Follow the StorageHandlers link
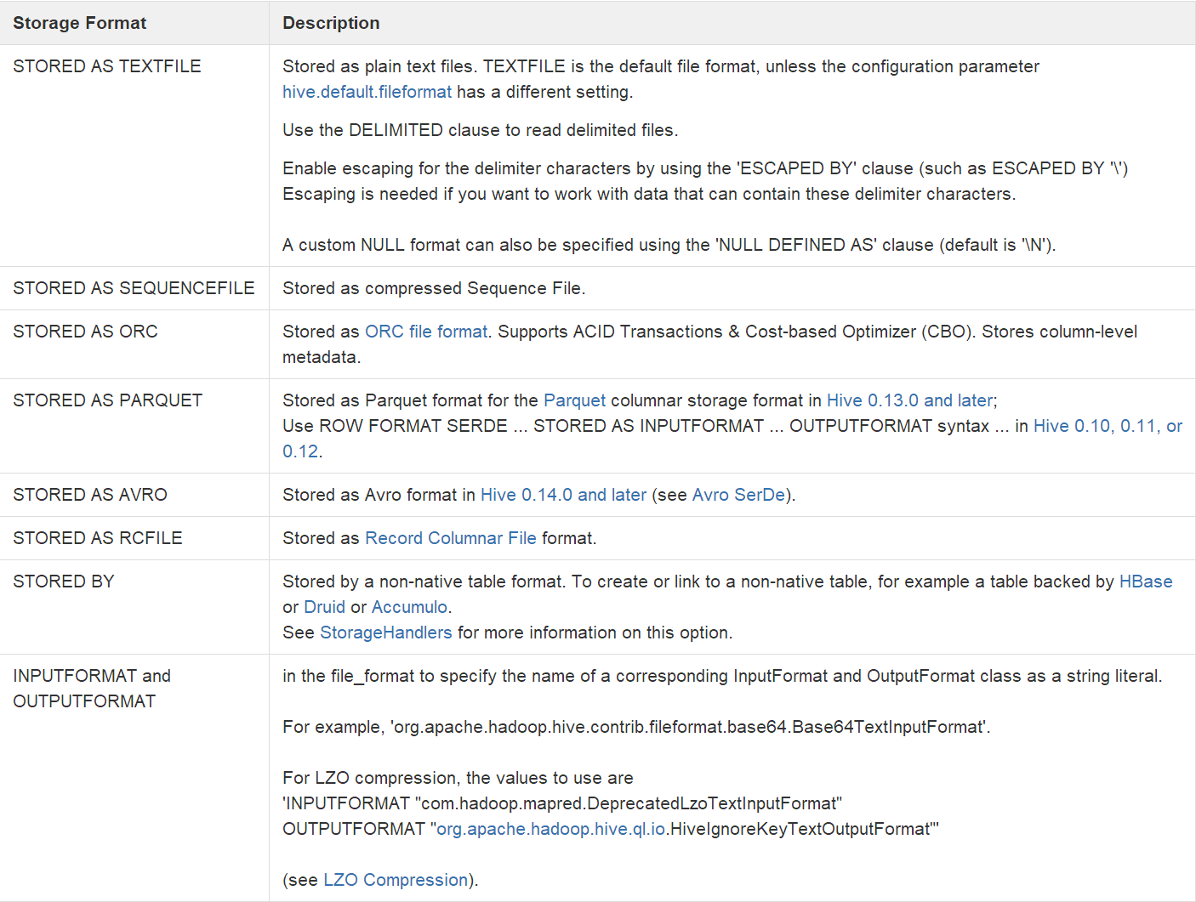Screen dimensions: 1196x902 point(386,633)
